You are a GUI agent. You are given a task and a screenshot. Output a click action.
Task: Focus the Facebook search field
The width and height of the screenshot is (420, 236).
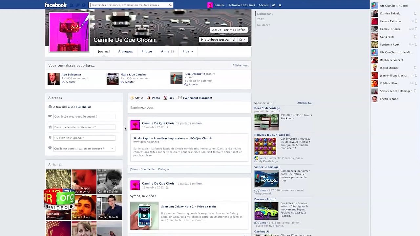(129, 5)
